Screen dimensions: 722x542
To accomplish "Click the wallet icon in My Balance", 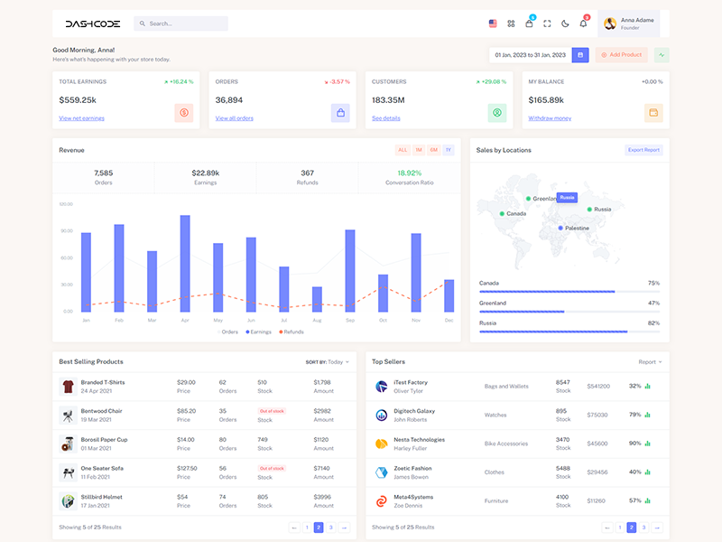I will pyautogui.click(x=653, y=113).
